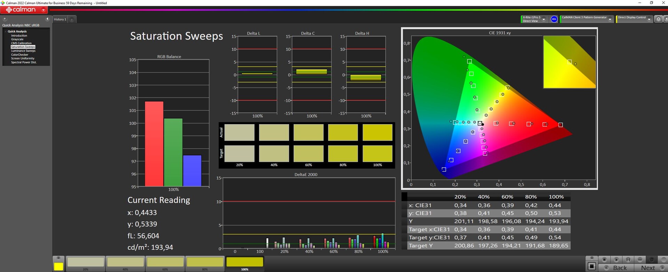Collapse the left workflow panel arrow
Image resolution: width=668 pixels, height=272 pixels.
pos(47,19)
